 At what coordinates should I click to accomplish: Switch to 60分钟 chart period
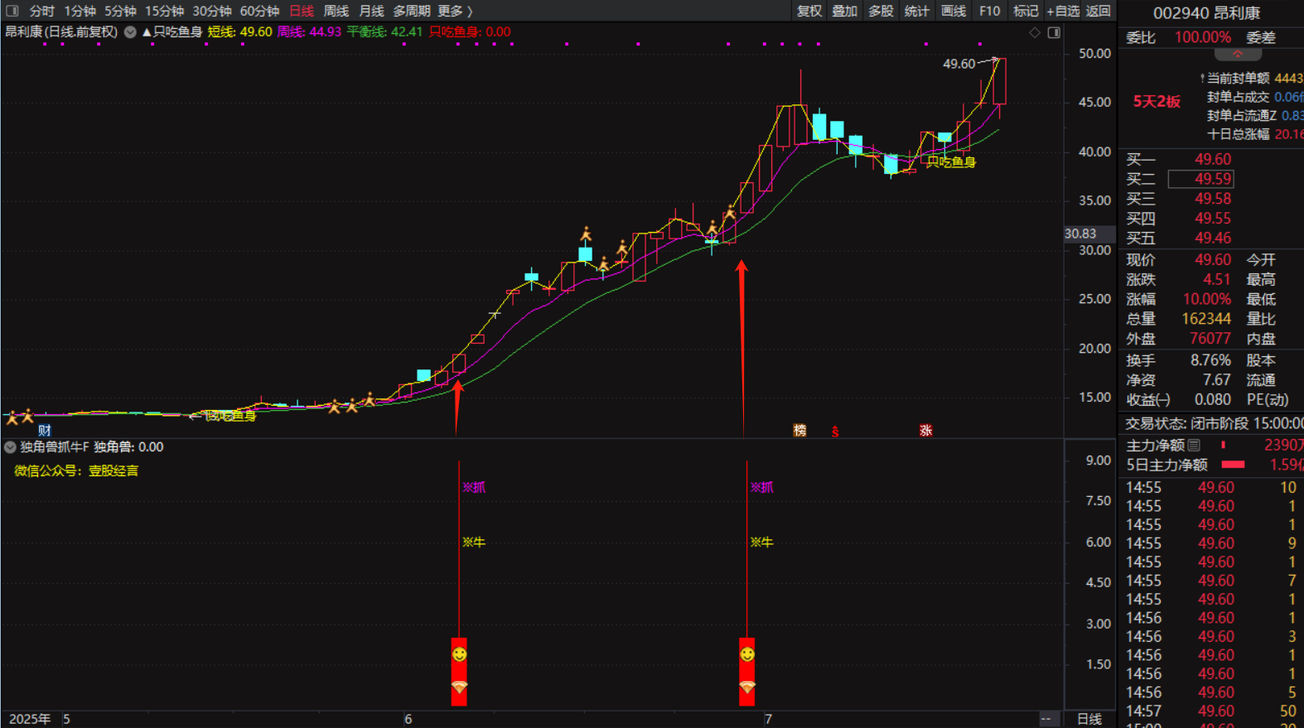point(259,11)
